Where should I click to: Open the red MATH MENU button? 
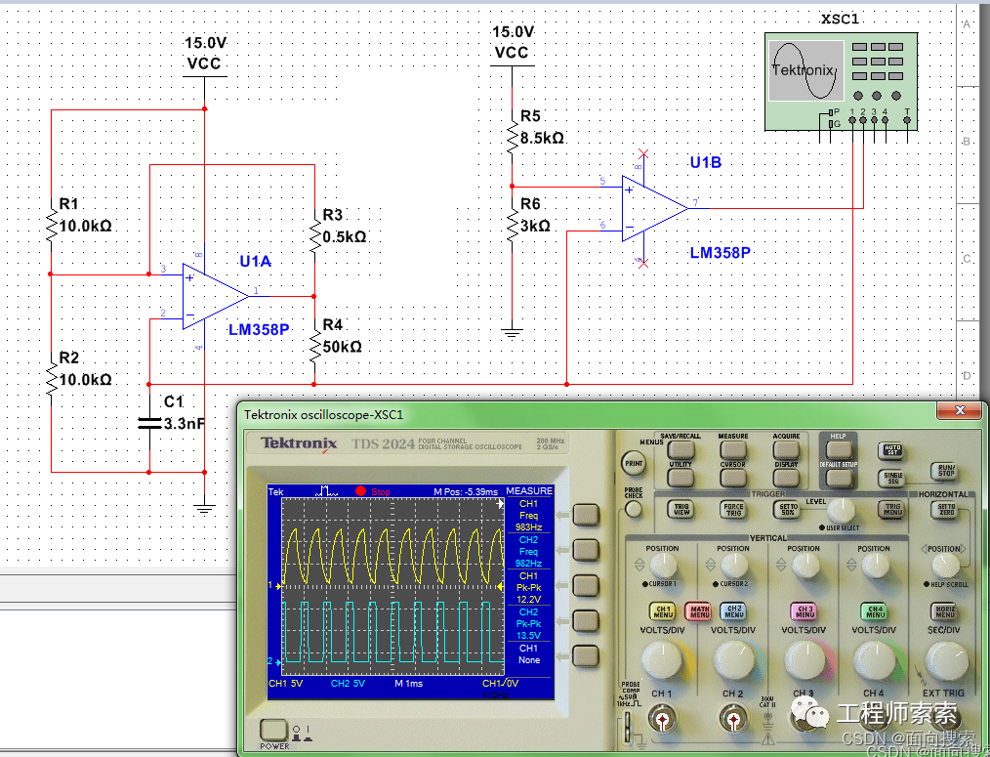point(698,611)
